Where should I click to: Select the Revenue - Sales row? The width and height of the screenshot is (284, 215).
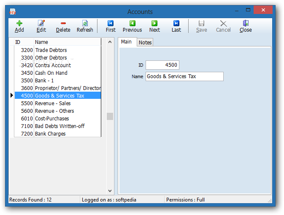coord(57,103)
